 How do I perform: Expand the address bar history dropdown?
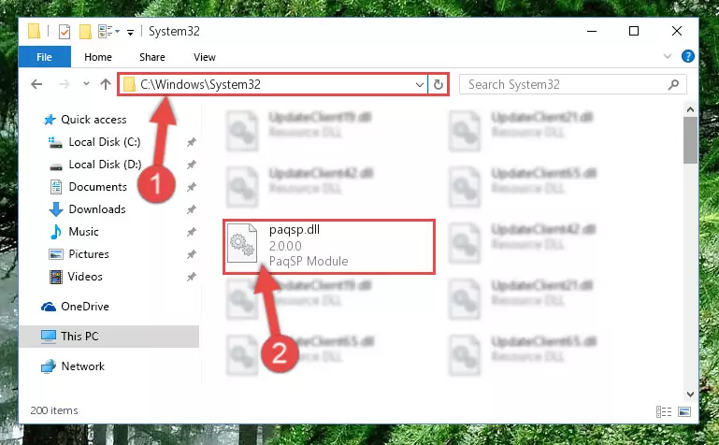[x=419, y=85]
